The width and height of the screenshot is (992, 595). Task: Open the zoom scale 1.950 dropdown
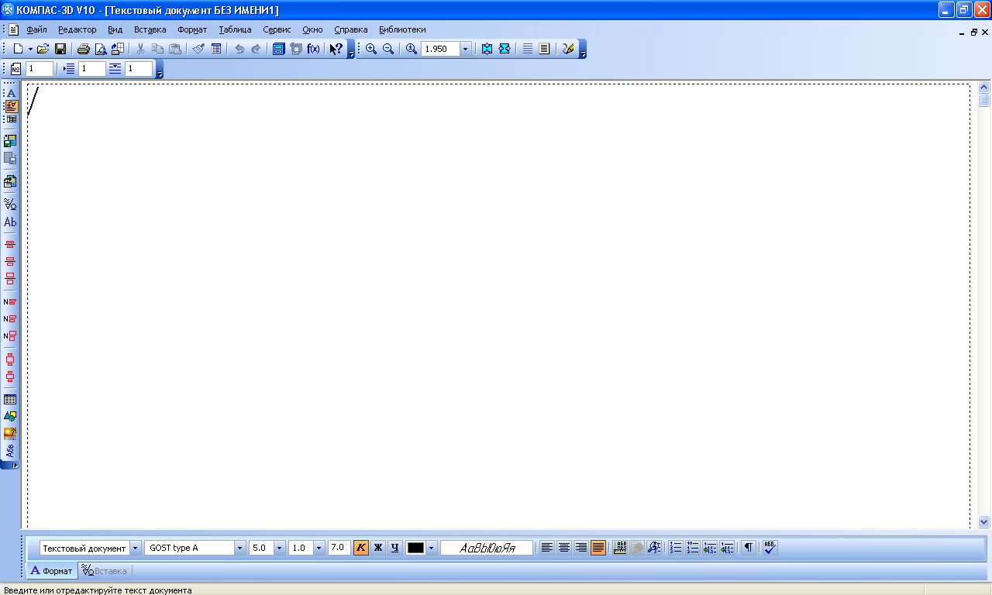tap(466, 49)
